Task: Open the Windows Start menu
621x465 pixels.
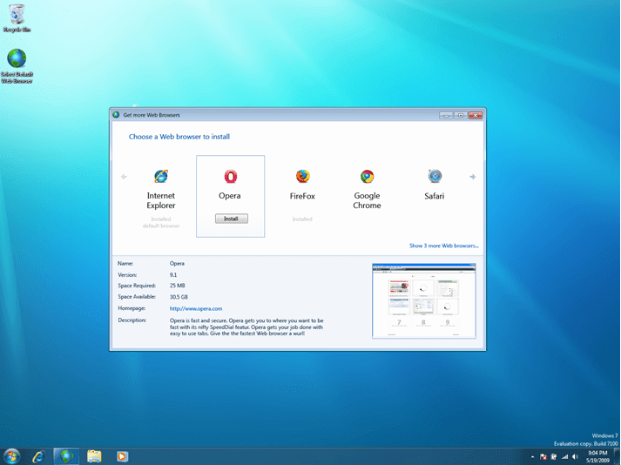Action: [x=12, y=456]
